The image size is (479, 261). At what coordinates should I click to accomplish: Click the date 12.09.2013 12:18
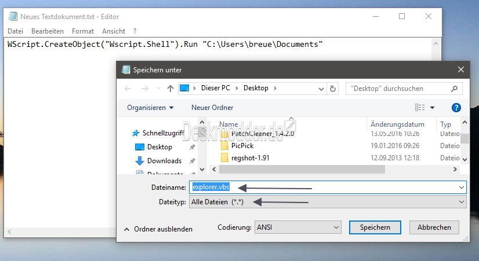tap(395, 158)
